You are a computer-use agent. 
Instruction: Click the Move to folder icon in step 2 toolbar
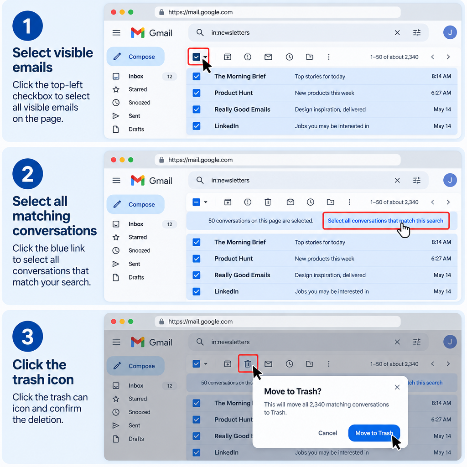point(330,202)
